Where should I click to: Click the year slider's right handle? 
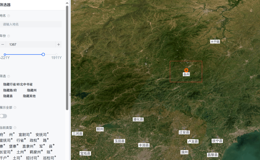(x=43, y=54)
